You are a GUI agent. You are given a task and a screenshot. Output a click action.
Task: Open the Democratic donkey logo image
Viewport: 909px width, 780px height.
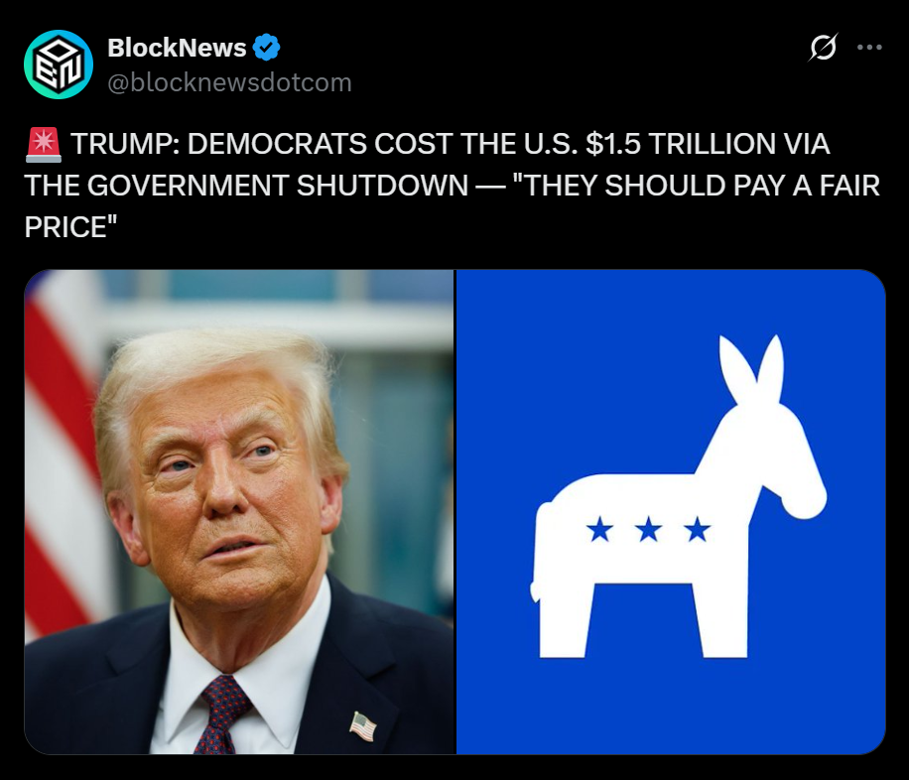pyautogui.click(x=671, y=512)
